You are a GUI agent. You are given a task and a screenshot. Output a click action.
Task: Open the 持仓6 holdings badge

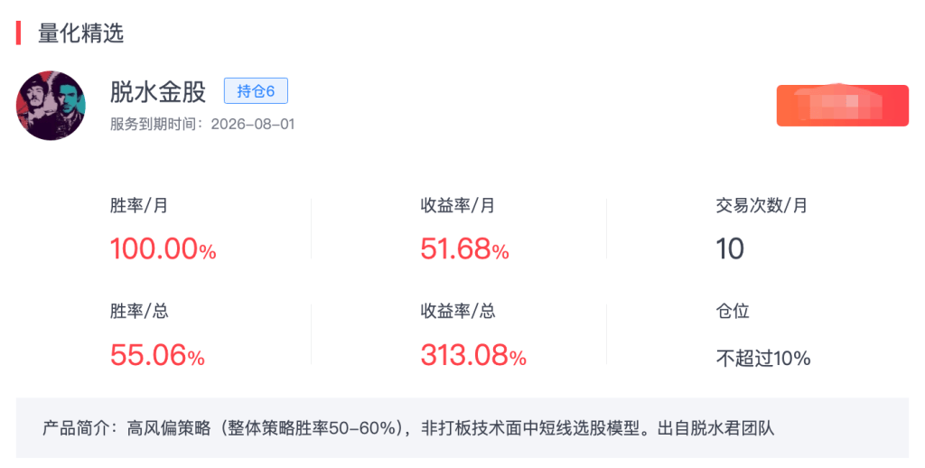tap(256, 90)
